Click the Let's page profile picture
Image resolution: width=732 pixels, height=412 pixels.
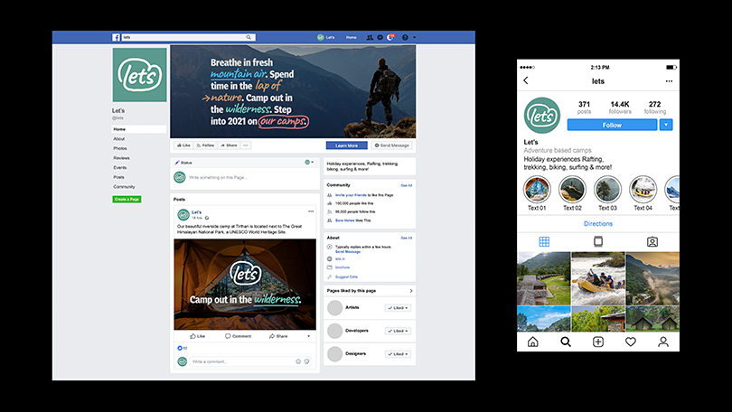[x=139, y=75]
